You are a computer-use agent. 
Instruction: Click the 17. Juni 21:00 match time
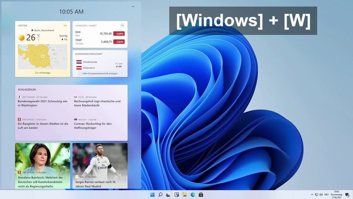pos(119,65)
